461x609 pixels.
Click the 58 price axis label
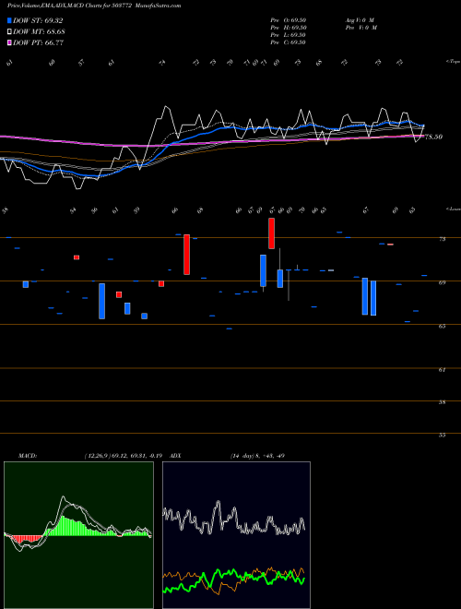pyautogui.click(x=442, y=402)
